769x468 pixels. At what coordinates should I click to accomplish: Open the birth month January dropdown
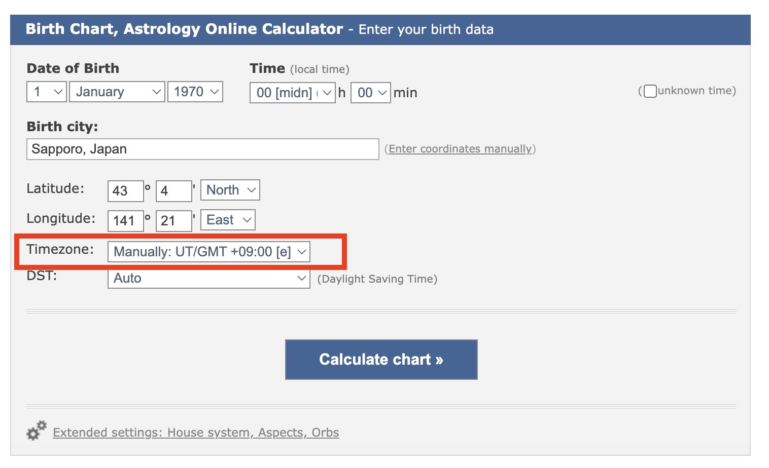pyautogui.click(x=117, y=92)
